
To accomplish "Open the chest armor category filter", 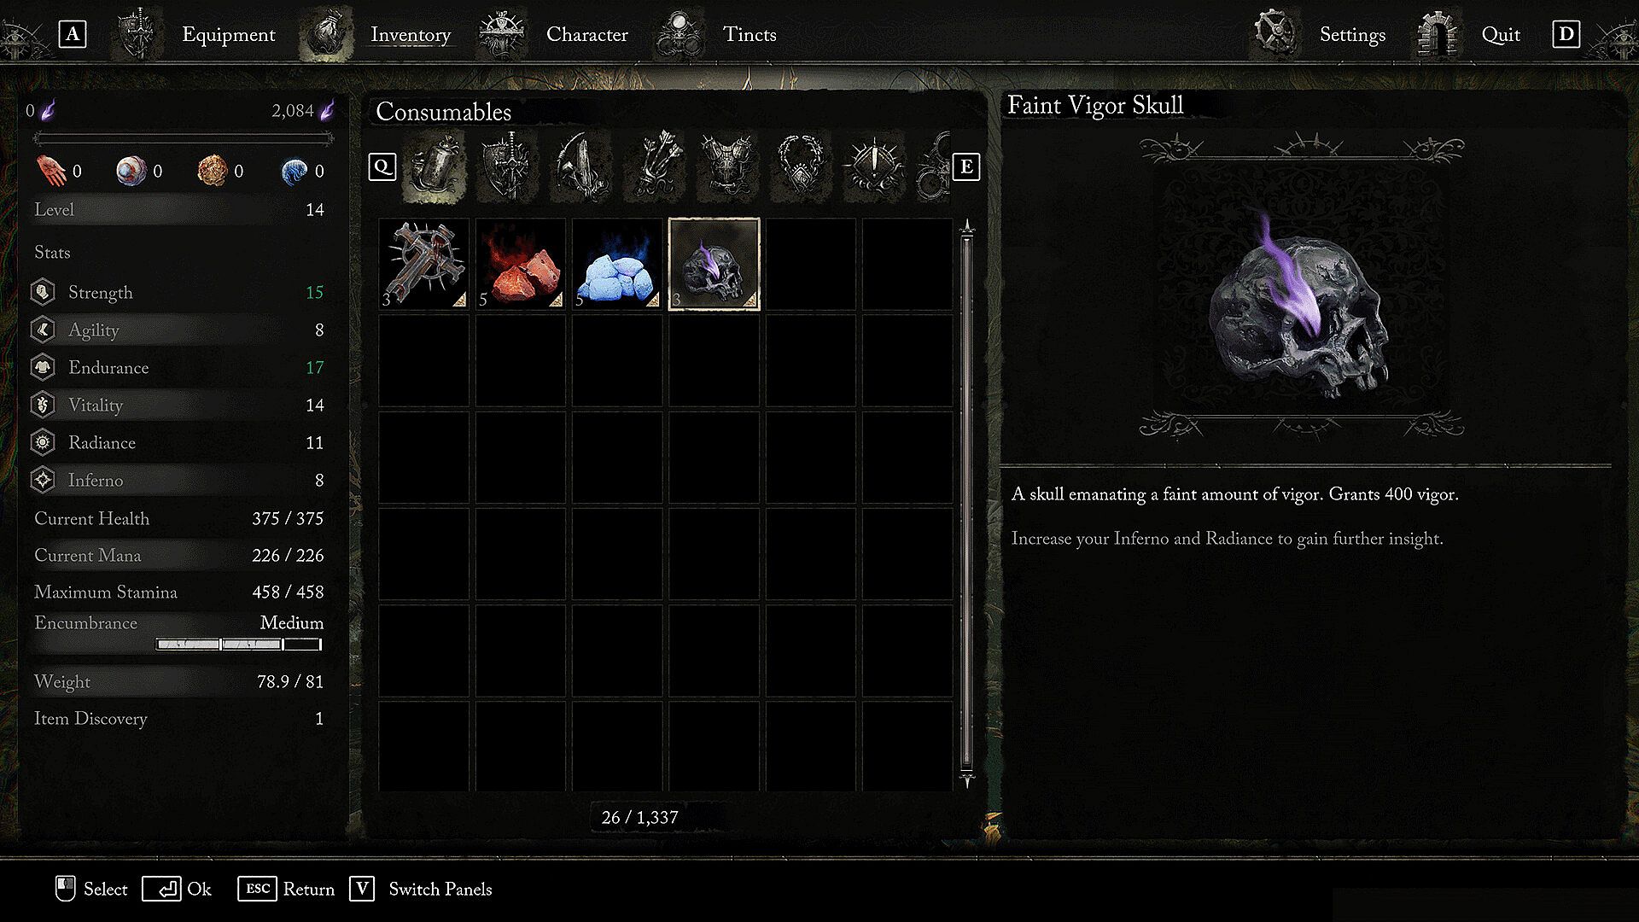I will coord(728,166).
